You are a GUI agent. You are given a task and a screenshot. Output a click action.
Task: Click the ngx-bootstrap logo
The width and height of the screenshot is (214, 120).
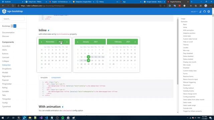click(x=12, y=11)
